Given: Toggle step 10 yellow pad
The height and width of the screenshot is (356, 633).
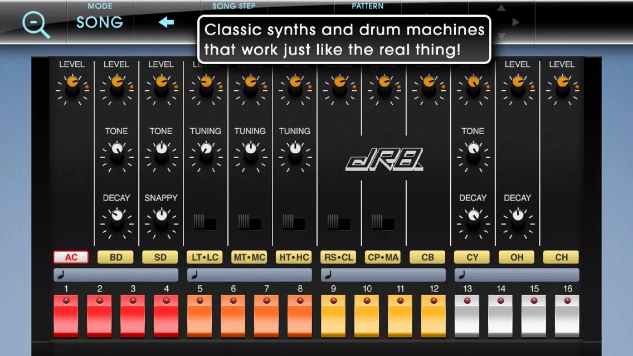Looking at the screenshot, I should pos(367,316).
